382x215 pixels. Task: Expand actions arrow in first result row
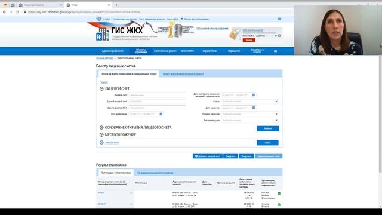[131, 193]
